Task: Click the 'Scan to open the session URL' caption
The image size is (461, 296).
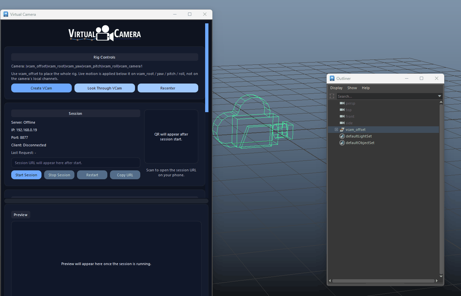Action: (171, 173)
